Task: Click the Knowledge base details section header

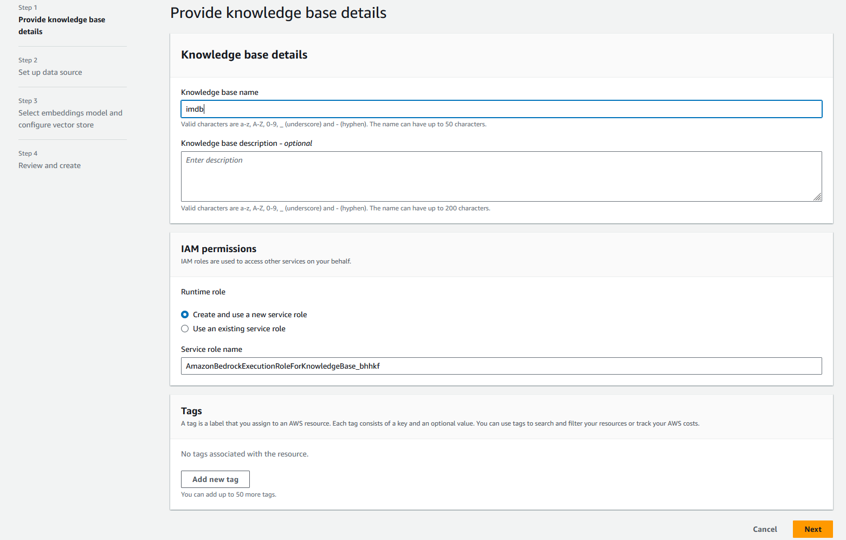Action: point(244,54)
